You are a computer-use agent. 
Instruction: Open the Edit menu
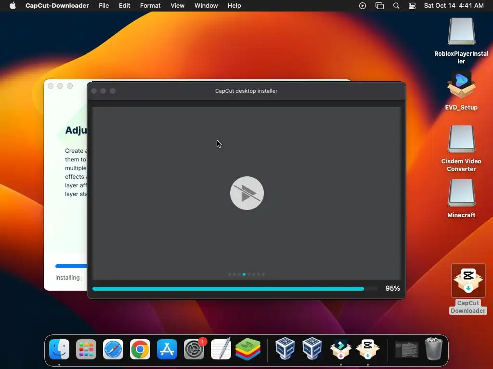click(125, 6)
